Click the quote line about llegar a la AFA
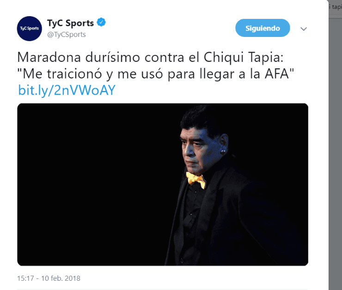The width and height of the screenshot is (342, 290). click(156, 73)
